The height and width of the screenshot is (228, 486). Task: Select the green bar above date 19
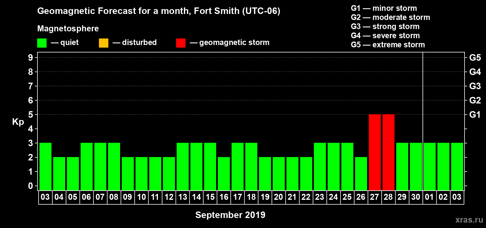click(x=265, y=174)
